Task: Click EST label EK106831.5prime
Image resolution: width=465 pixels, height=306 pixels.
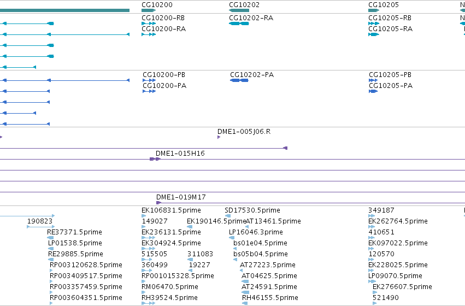Action: tap(171, 210)
